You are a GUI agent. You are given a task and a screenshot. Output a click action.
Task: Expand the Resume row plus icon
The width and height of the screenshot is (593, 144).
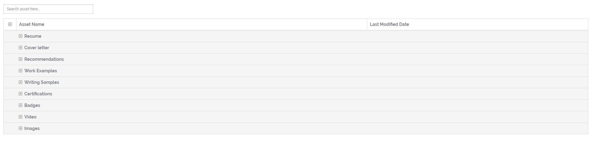(x=21, y=36)
